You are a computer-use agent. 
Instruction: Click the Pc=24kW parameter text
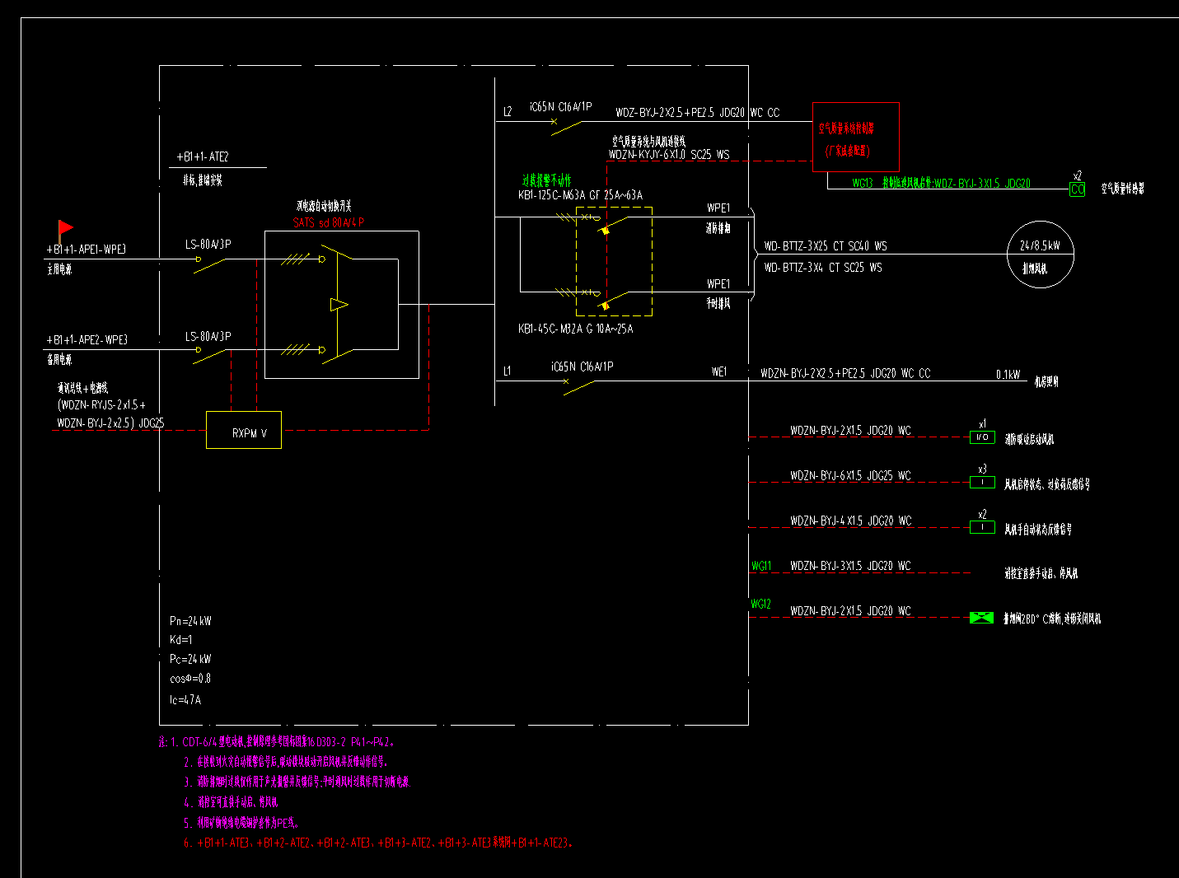pos(190,660)
